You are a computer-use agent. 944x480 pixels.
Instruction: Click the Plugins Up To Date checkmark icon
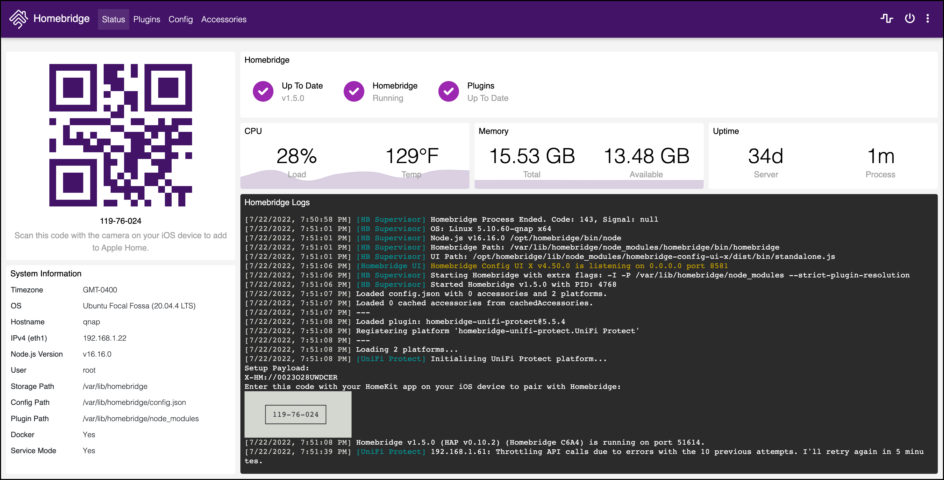tap(448, 91)
